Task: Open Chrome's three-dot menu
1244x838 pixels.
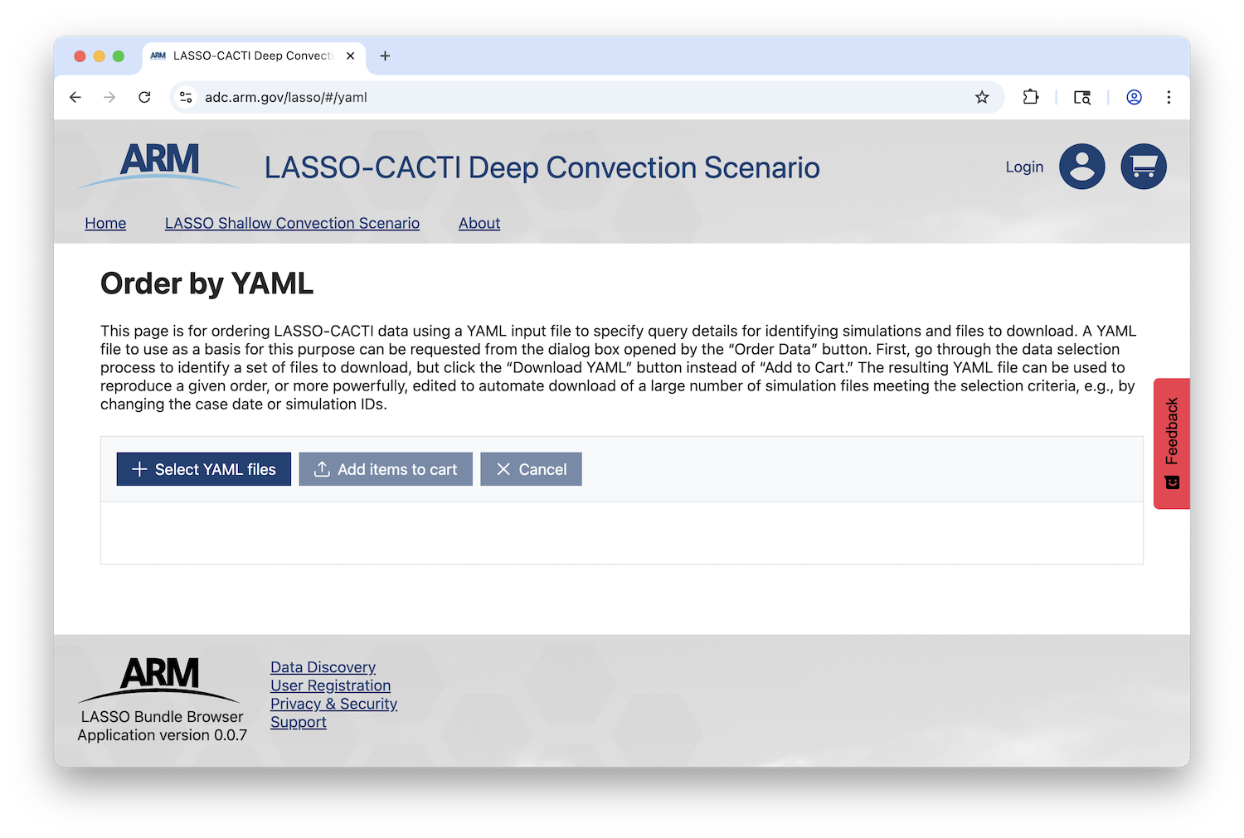Action: tap(1169, 97)
